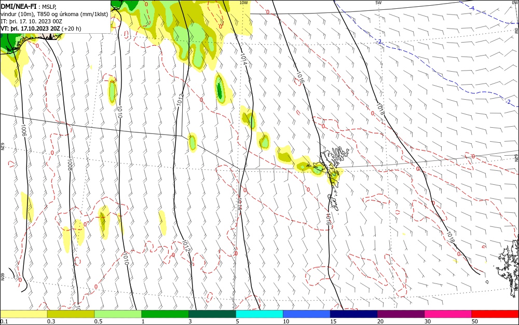
Task: Click the yellow 0.1–0.3 legend swatch
Action: coord(23,314)
